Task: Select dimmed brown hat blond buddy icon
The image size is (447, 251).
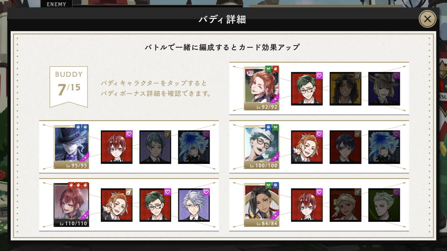Action: (x=384, y=89)
